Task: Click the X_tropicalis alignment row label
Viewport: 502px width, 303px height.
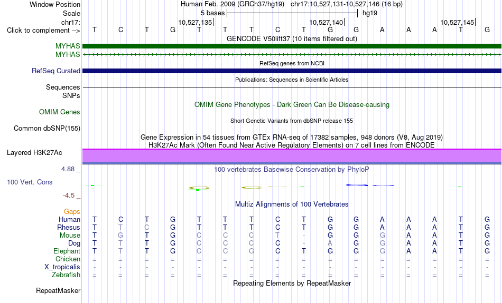Action: click(62, 267)
